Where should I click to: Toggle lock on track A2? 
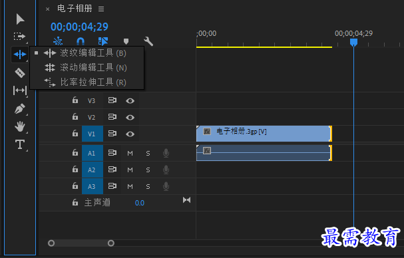75,169
